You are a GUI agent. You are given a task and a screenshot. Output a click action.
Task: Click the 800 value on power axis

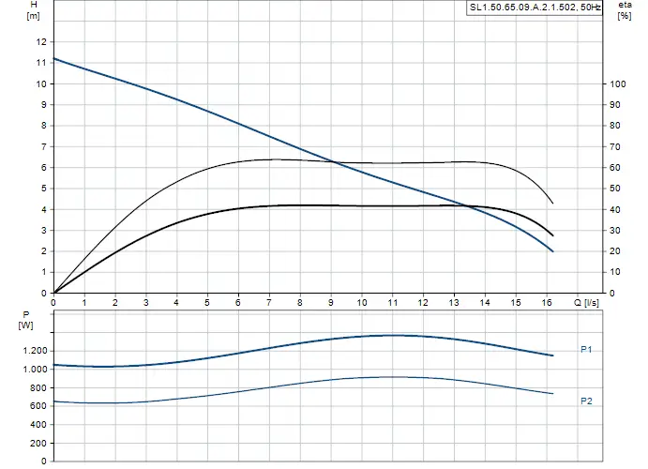point(38,387)
